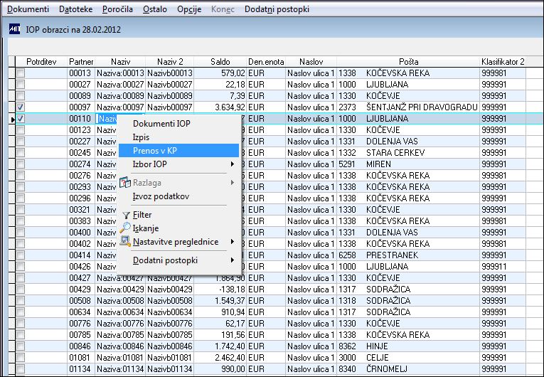Viewport: 544px width, 377px height.
Task: Select Dokumenti IOP from context menu
Action: coord(161,123)
